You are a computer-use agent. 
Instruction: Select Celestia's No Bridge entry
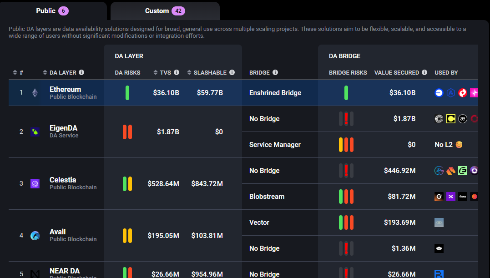264,171
